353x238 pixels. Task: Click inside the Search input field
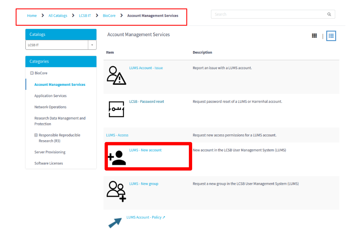[269, 14]
